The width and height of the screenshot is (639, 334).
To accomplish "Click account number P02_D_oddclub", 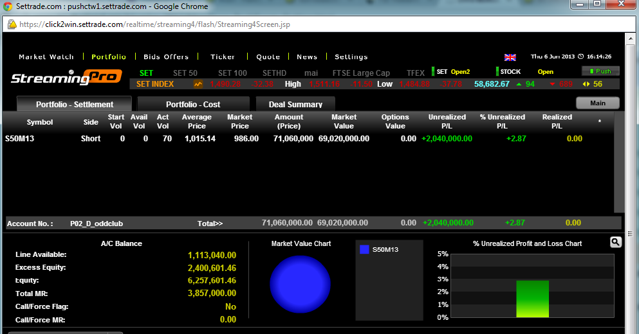I will [96, 224].
